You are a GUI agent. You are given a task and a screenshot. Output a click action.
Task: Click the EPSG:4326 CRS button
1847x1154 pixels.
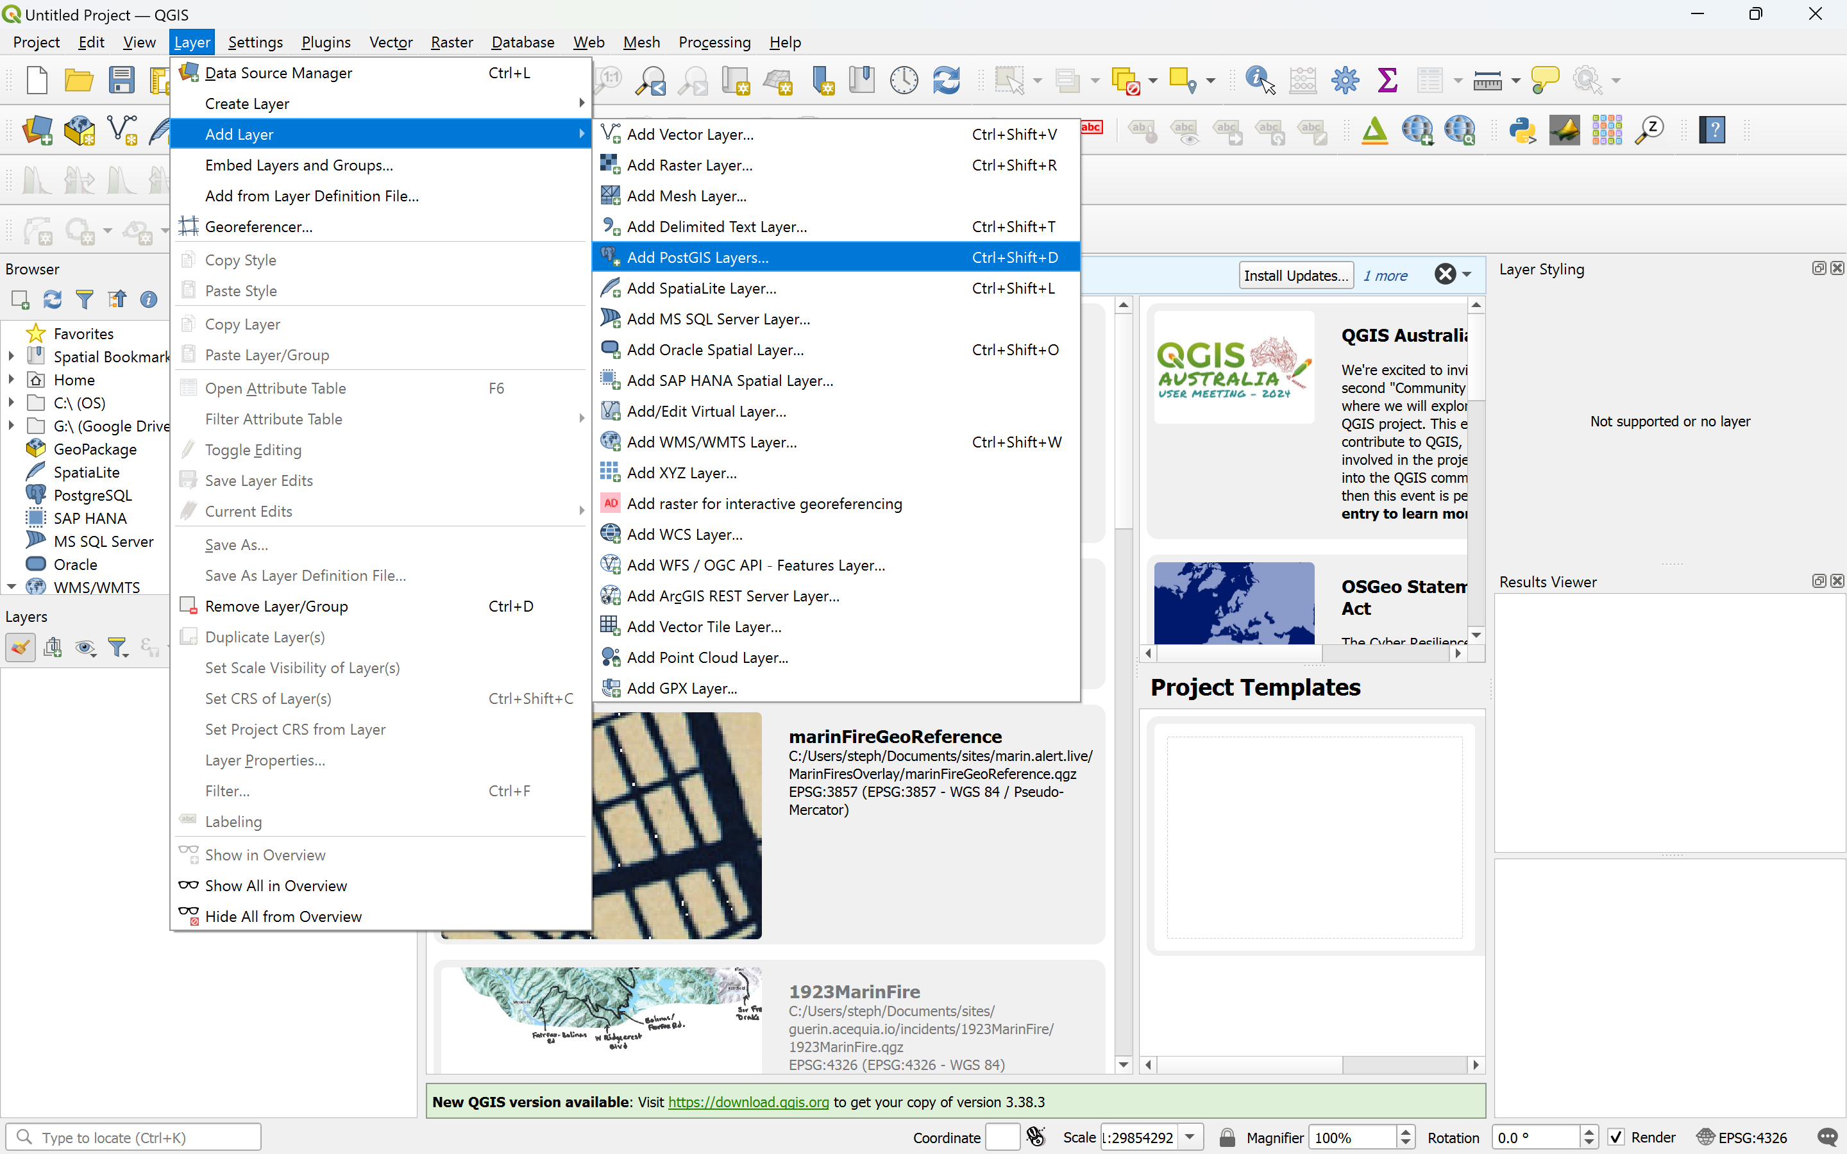(1743, 1137)
